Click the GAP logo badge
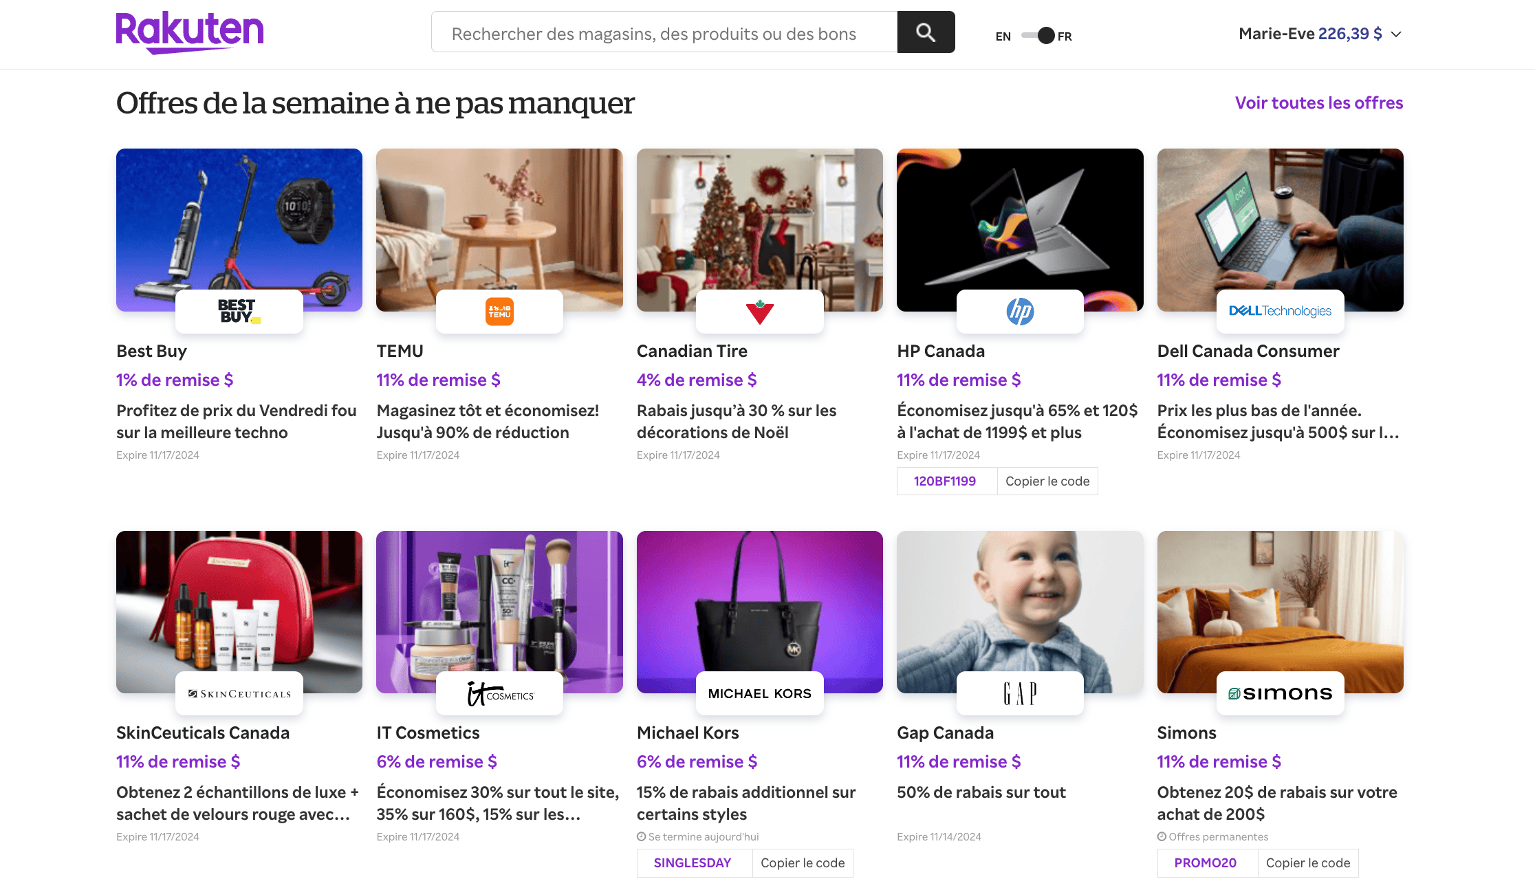The height and width of the screenshot is (890, 1535). click(1020, 693)
